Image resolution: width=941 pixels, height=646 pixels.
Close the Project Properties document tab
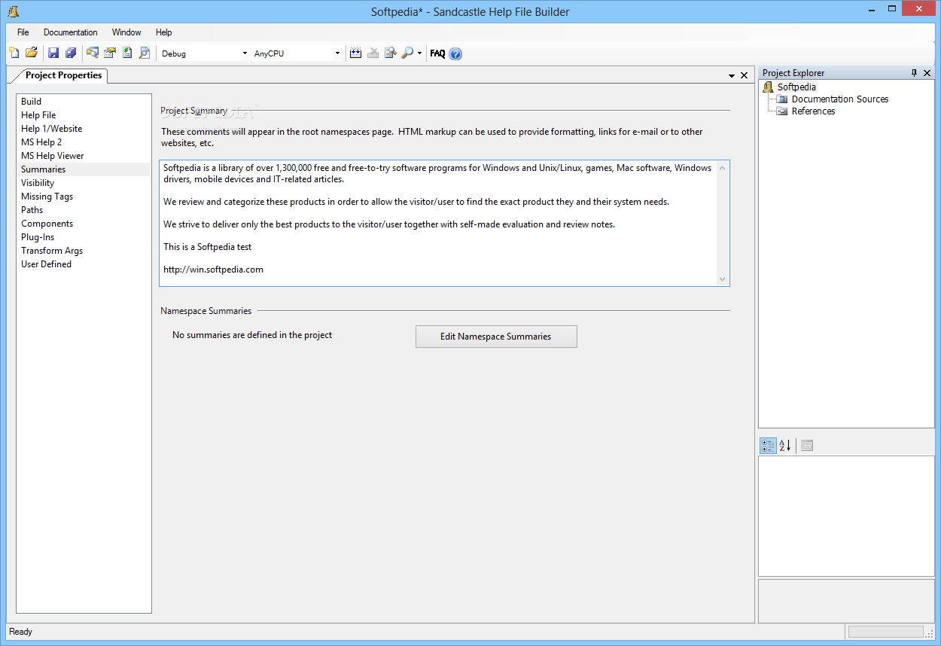745,75
